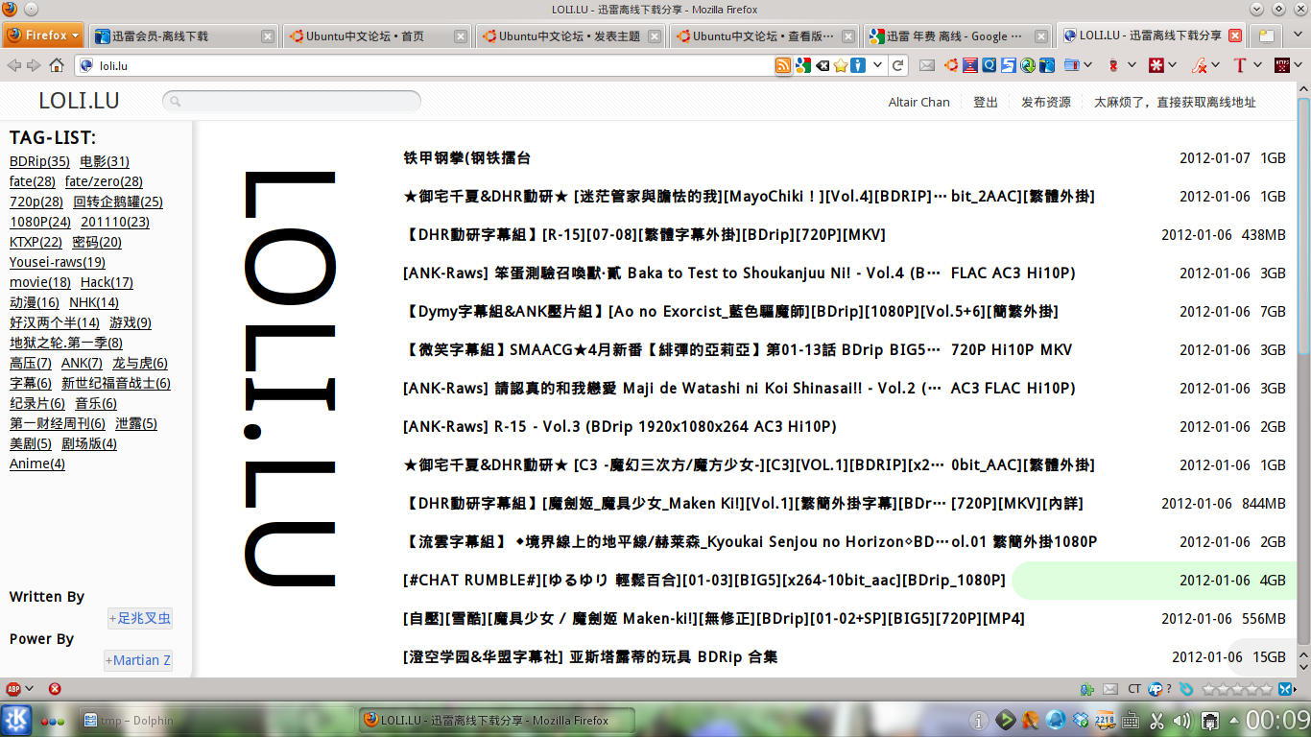The image size is (1311, 737).
Task: Click the dark HTTPS toolbar icon
Action: pos(1282,65)
